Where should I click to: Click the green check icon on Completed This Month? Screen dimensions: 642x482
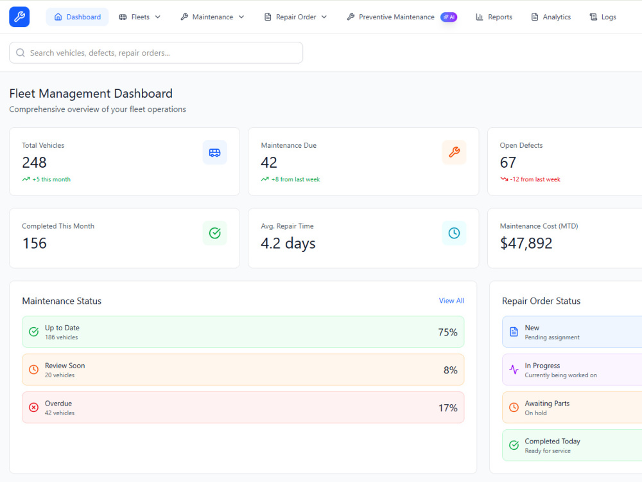[x=214, y=233]
